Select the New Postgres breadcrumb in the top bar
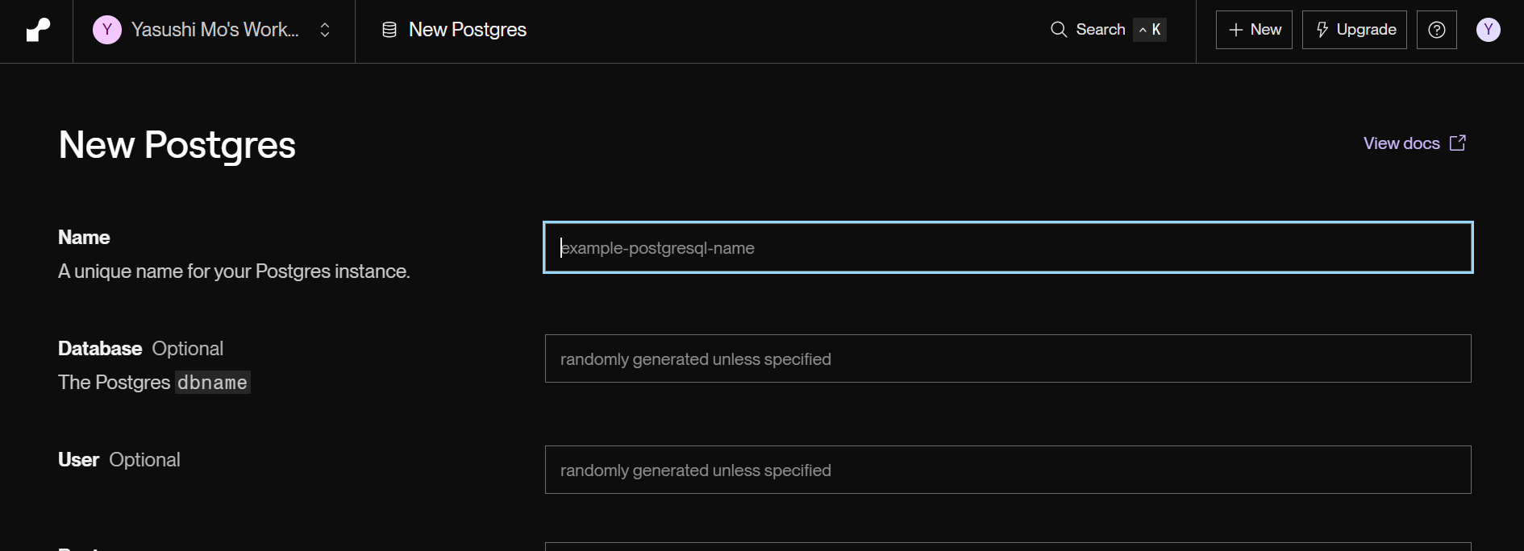 pos(467,30)
